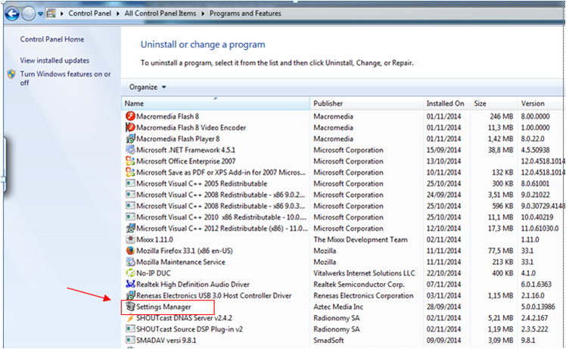Select Microsoft Visual C++ 2008 Redistributable 9.0.2 row
Screen dimensions: 566x349
(x=342, y=195)
